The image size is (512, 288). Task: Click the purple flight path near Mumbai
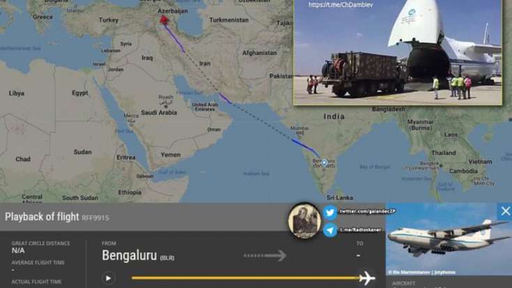tap(304, 146)
